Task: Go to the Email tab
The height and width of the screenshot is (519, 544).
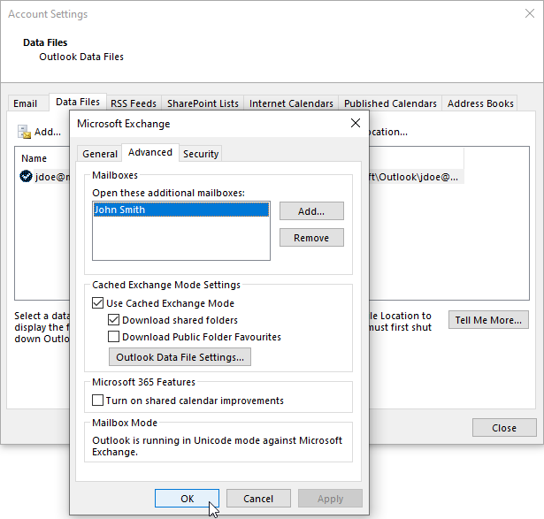Action: 25,103
